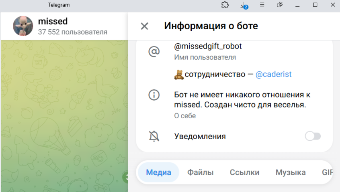Open the browser extensions puzzle icon

coord(225,5)
